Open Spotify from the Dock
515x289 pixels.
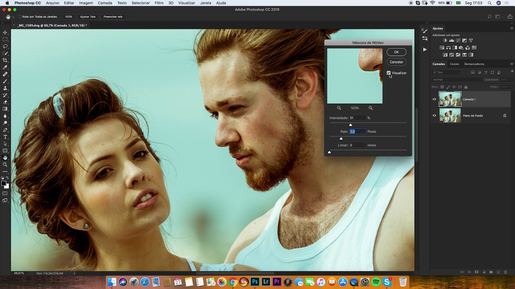[x=376, y=282]
